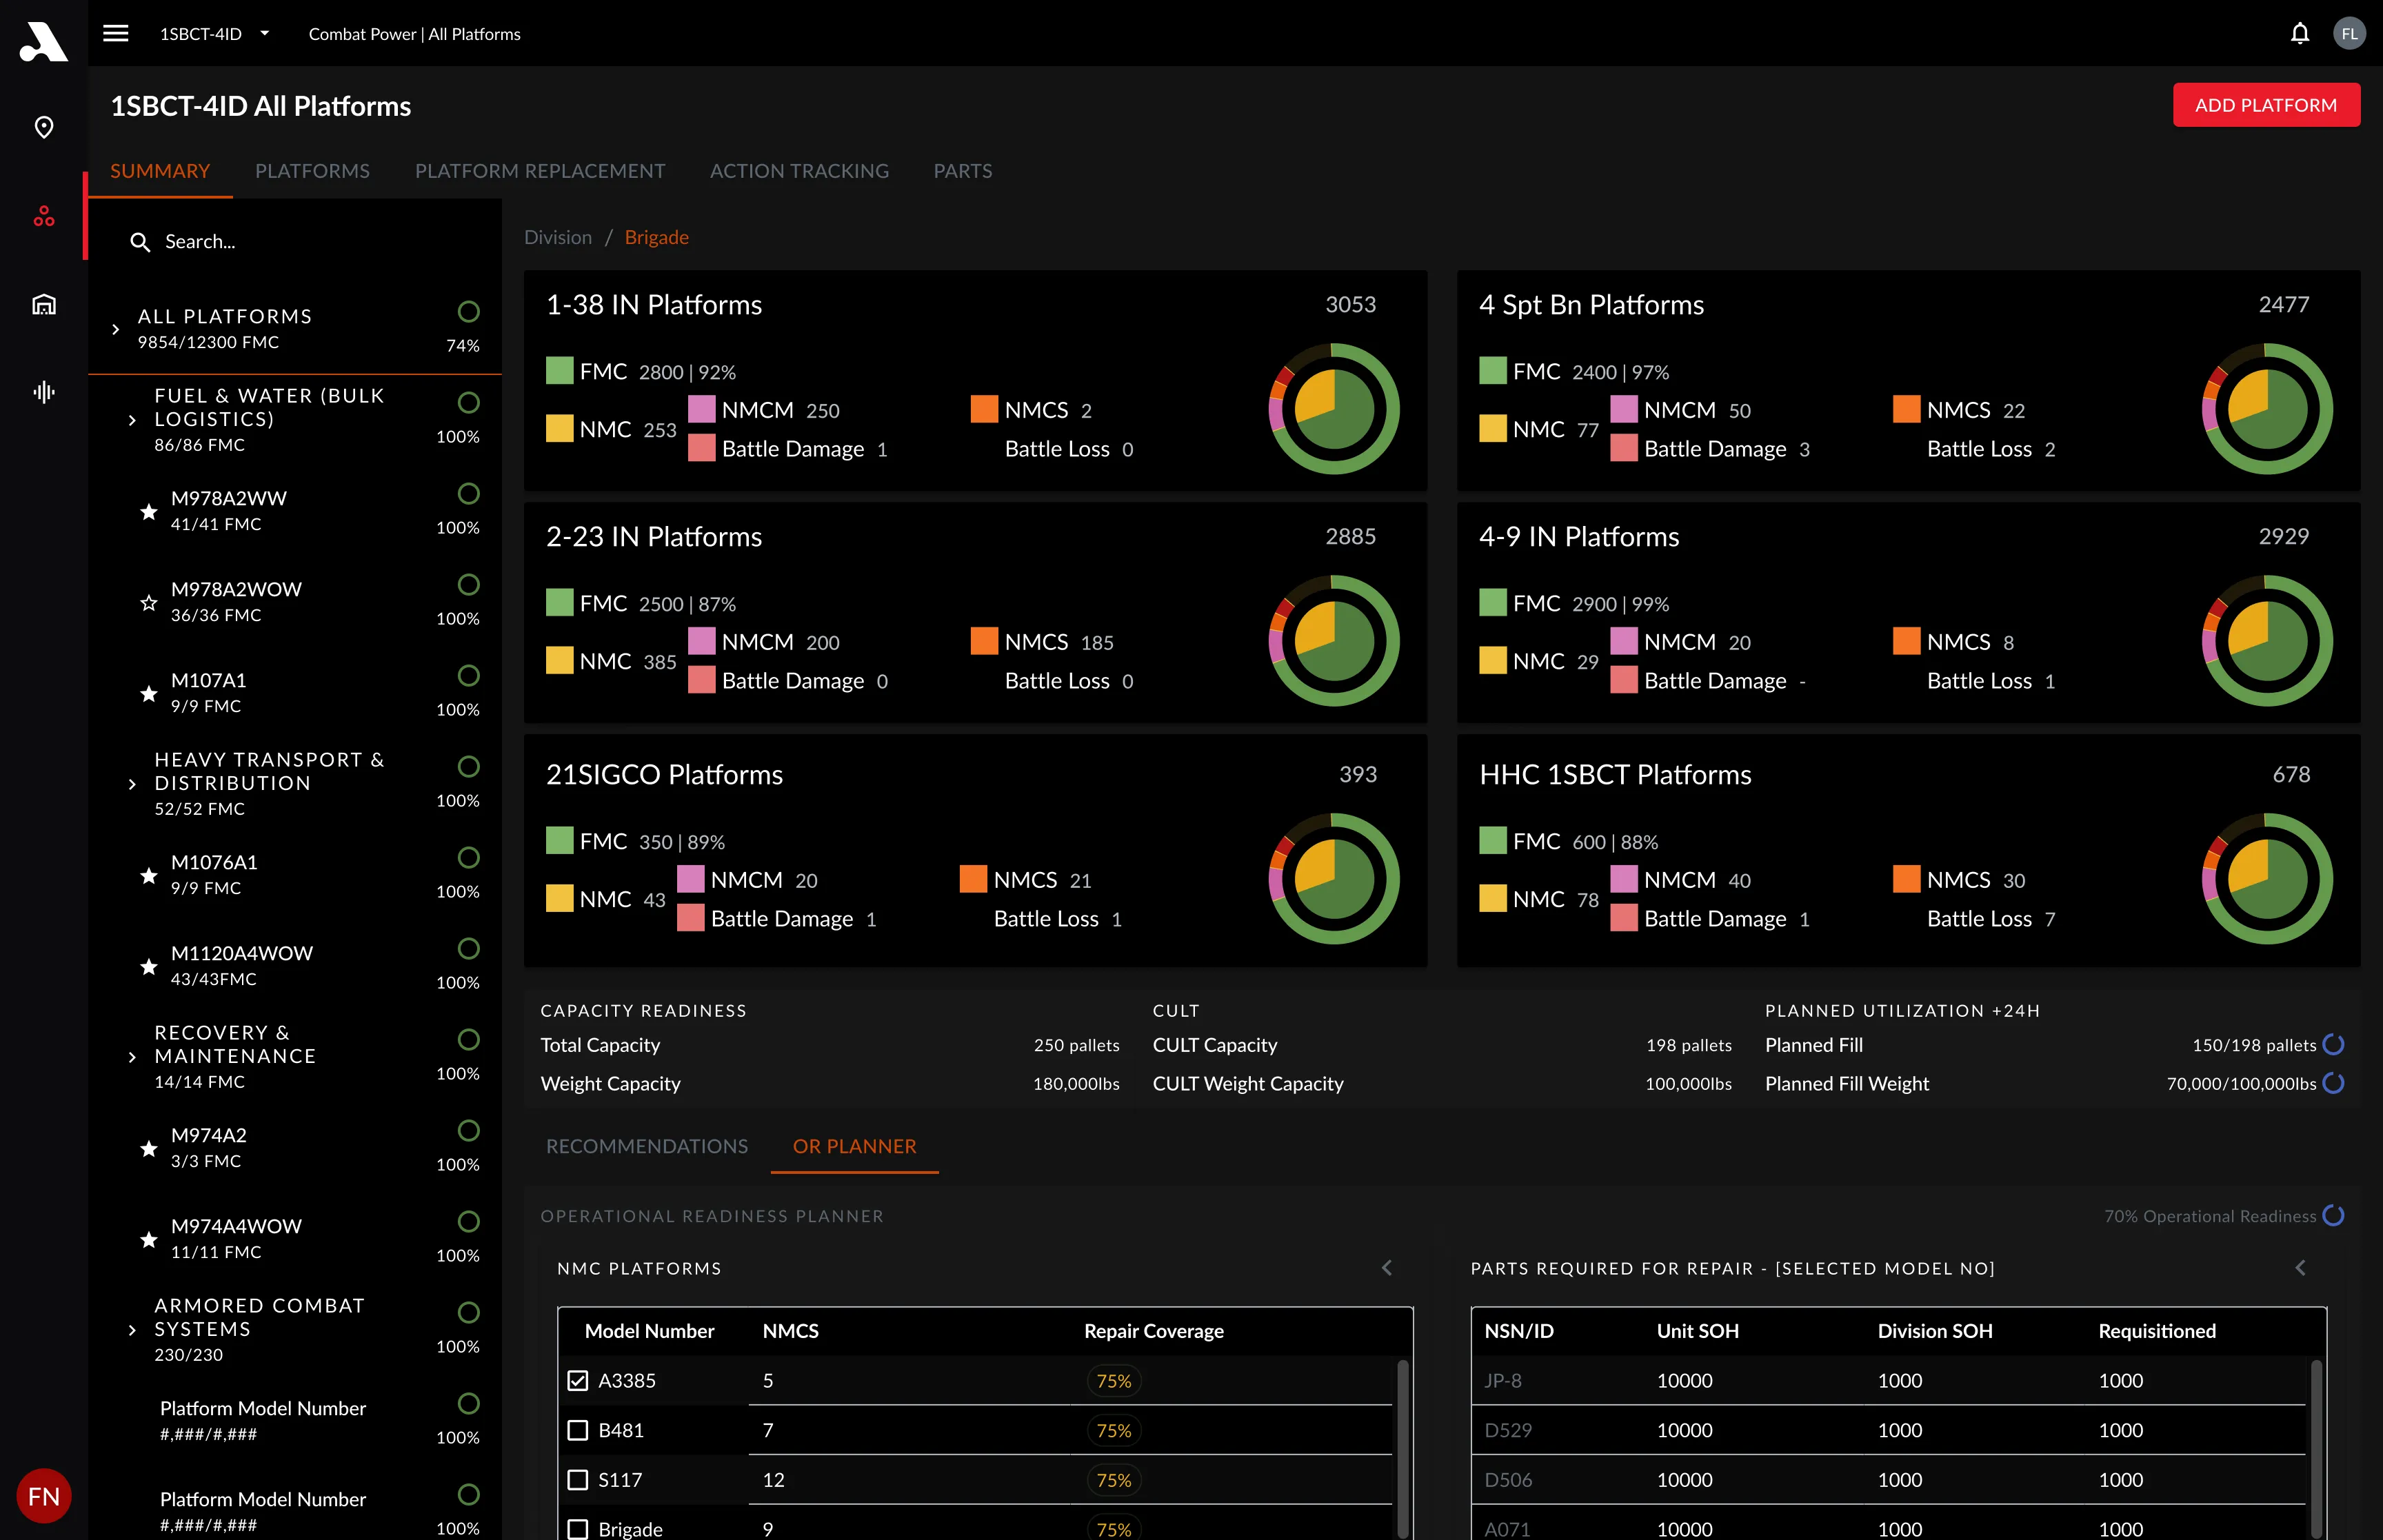The width and height of the screenshot is (2383, 1540).
Task: Select the D529 part row
Action: (x=1888, y=1431)
